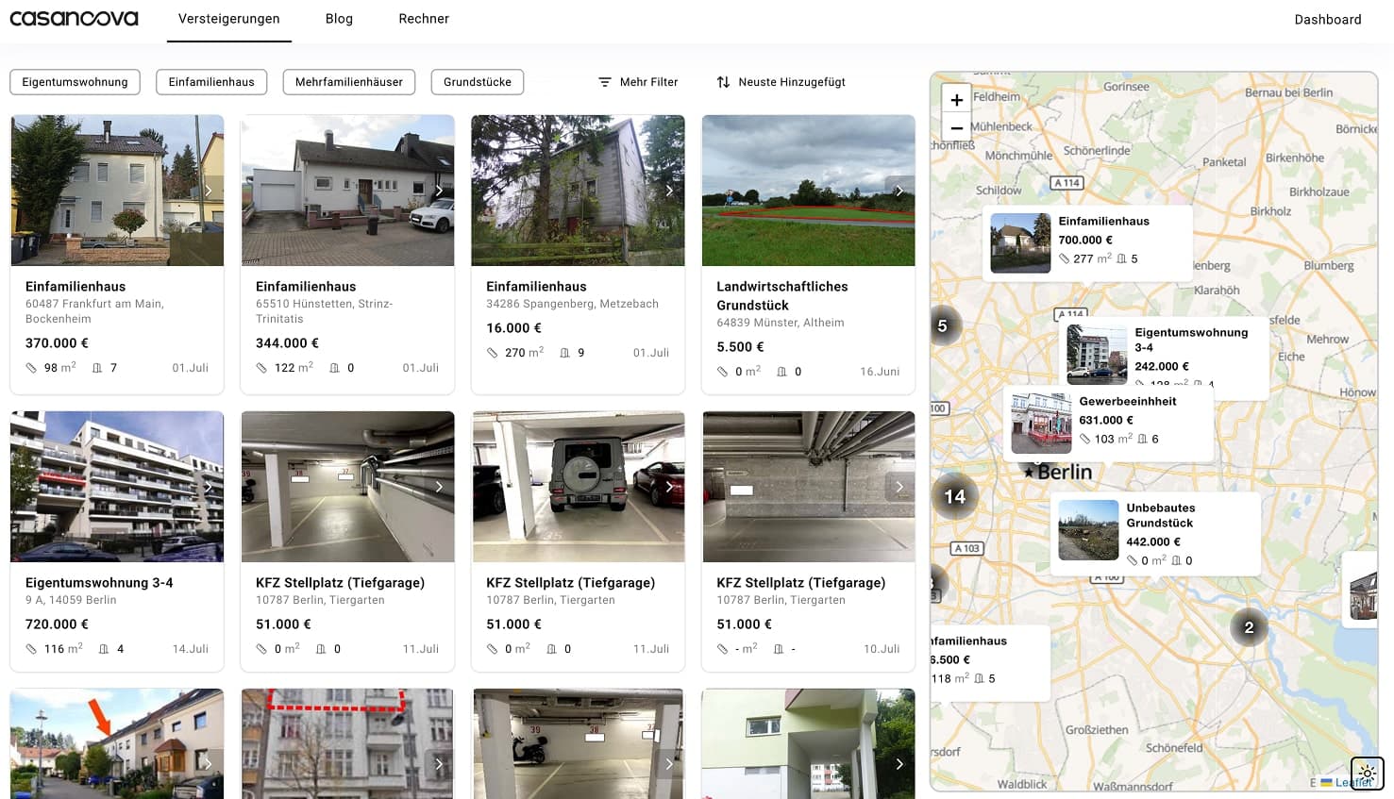
Task: Open map popup Unbebautes Grundstück 442.000 €
Action: coord(1155,533)
